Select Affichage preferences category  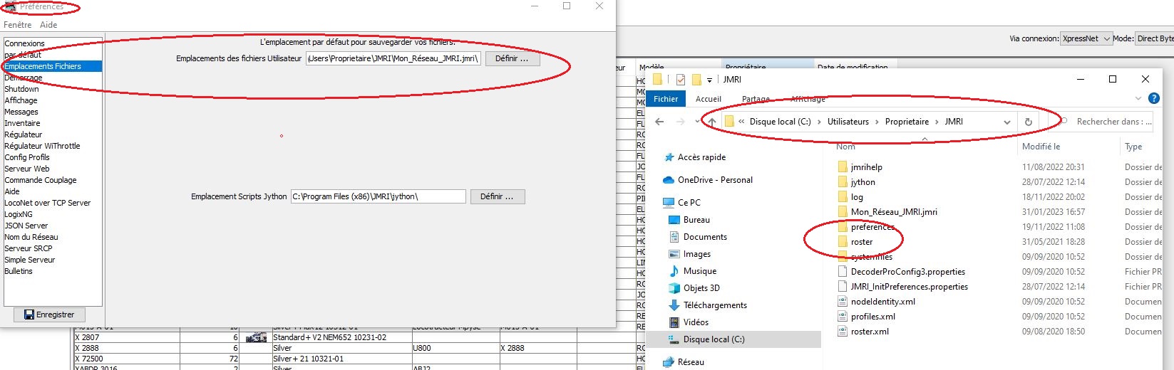(x=21, y=100)
